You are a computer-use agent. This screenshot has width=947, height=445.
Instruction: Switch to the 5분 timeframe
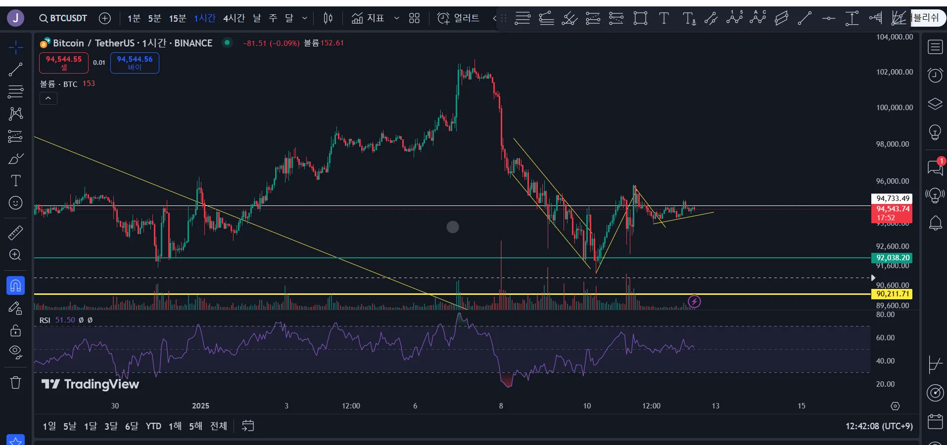point(155,18)
